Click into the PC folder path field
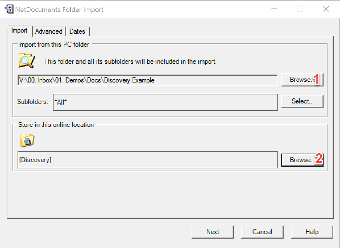The image size is (340, 248). click(147, 80)
